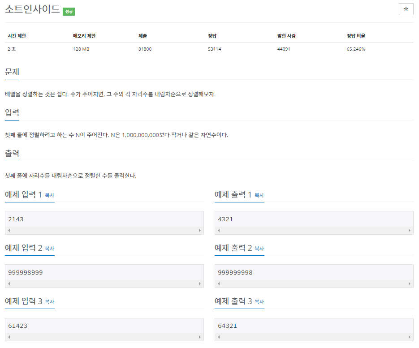Click the 예제 입력 2 heading
The image size is (419, 348).
[x=23, y=248]
